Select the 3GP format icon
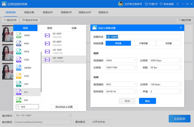This screenshot has height=127, width=194. click(19, 84)
